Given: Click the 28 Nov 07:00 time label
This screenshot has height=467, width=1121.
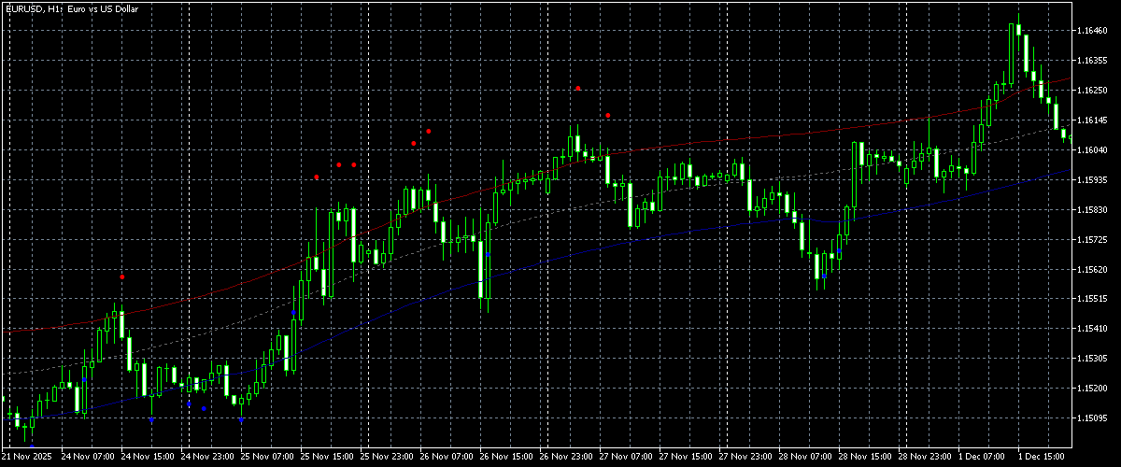Looking at the screenshot, I should tap(808, 458).
